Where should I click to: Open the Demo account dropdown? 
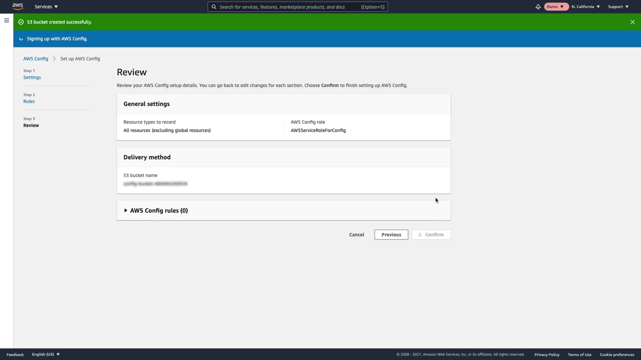tap(555, 6)
